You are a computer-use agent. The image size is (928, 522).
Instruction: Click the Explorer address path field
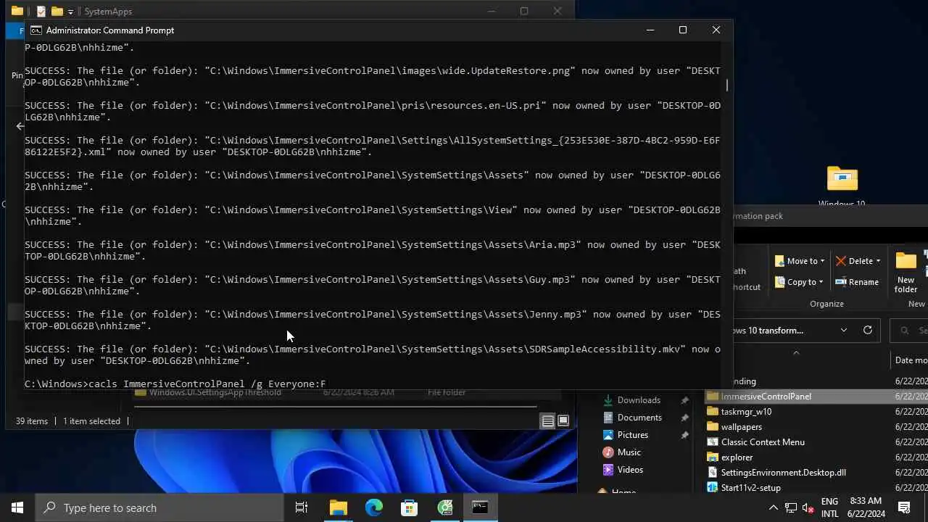pos(783,331)
